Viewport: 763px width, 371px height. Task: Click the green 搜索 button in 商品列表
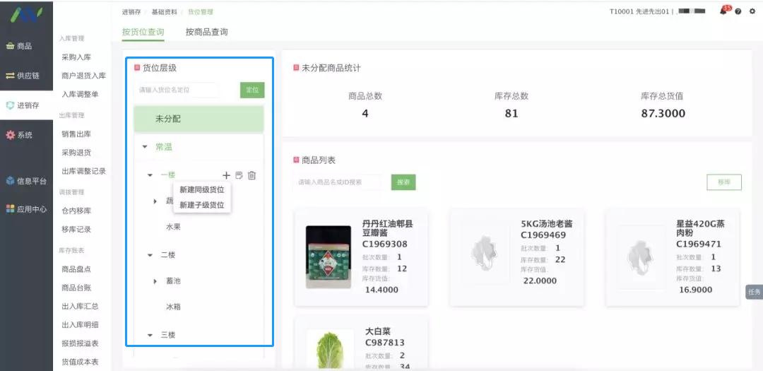point(403,182)
